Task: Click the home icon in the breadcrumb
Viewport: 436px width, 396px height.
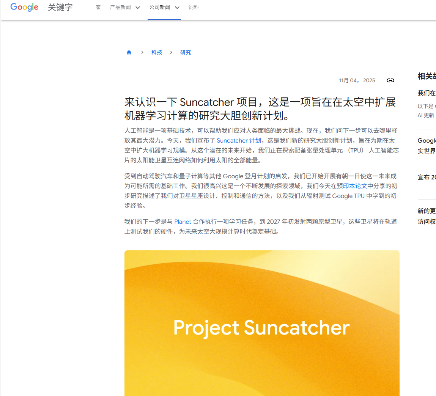Action: [129, 52]
